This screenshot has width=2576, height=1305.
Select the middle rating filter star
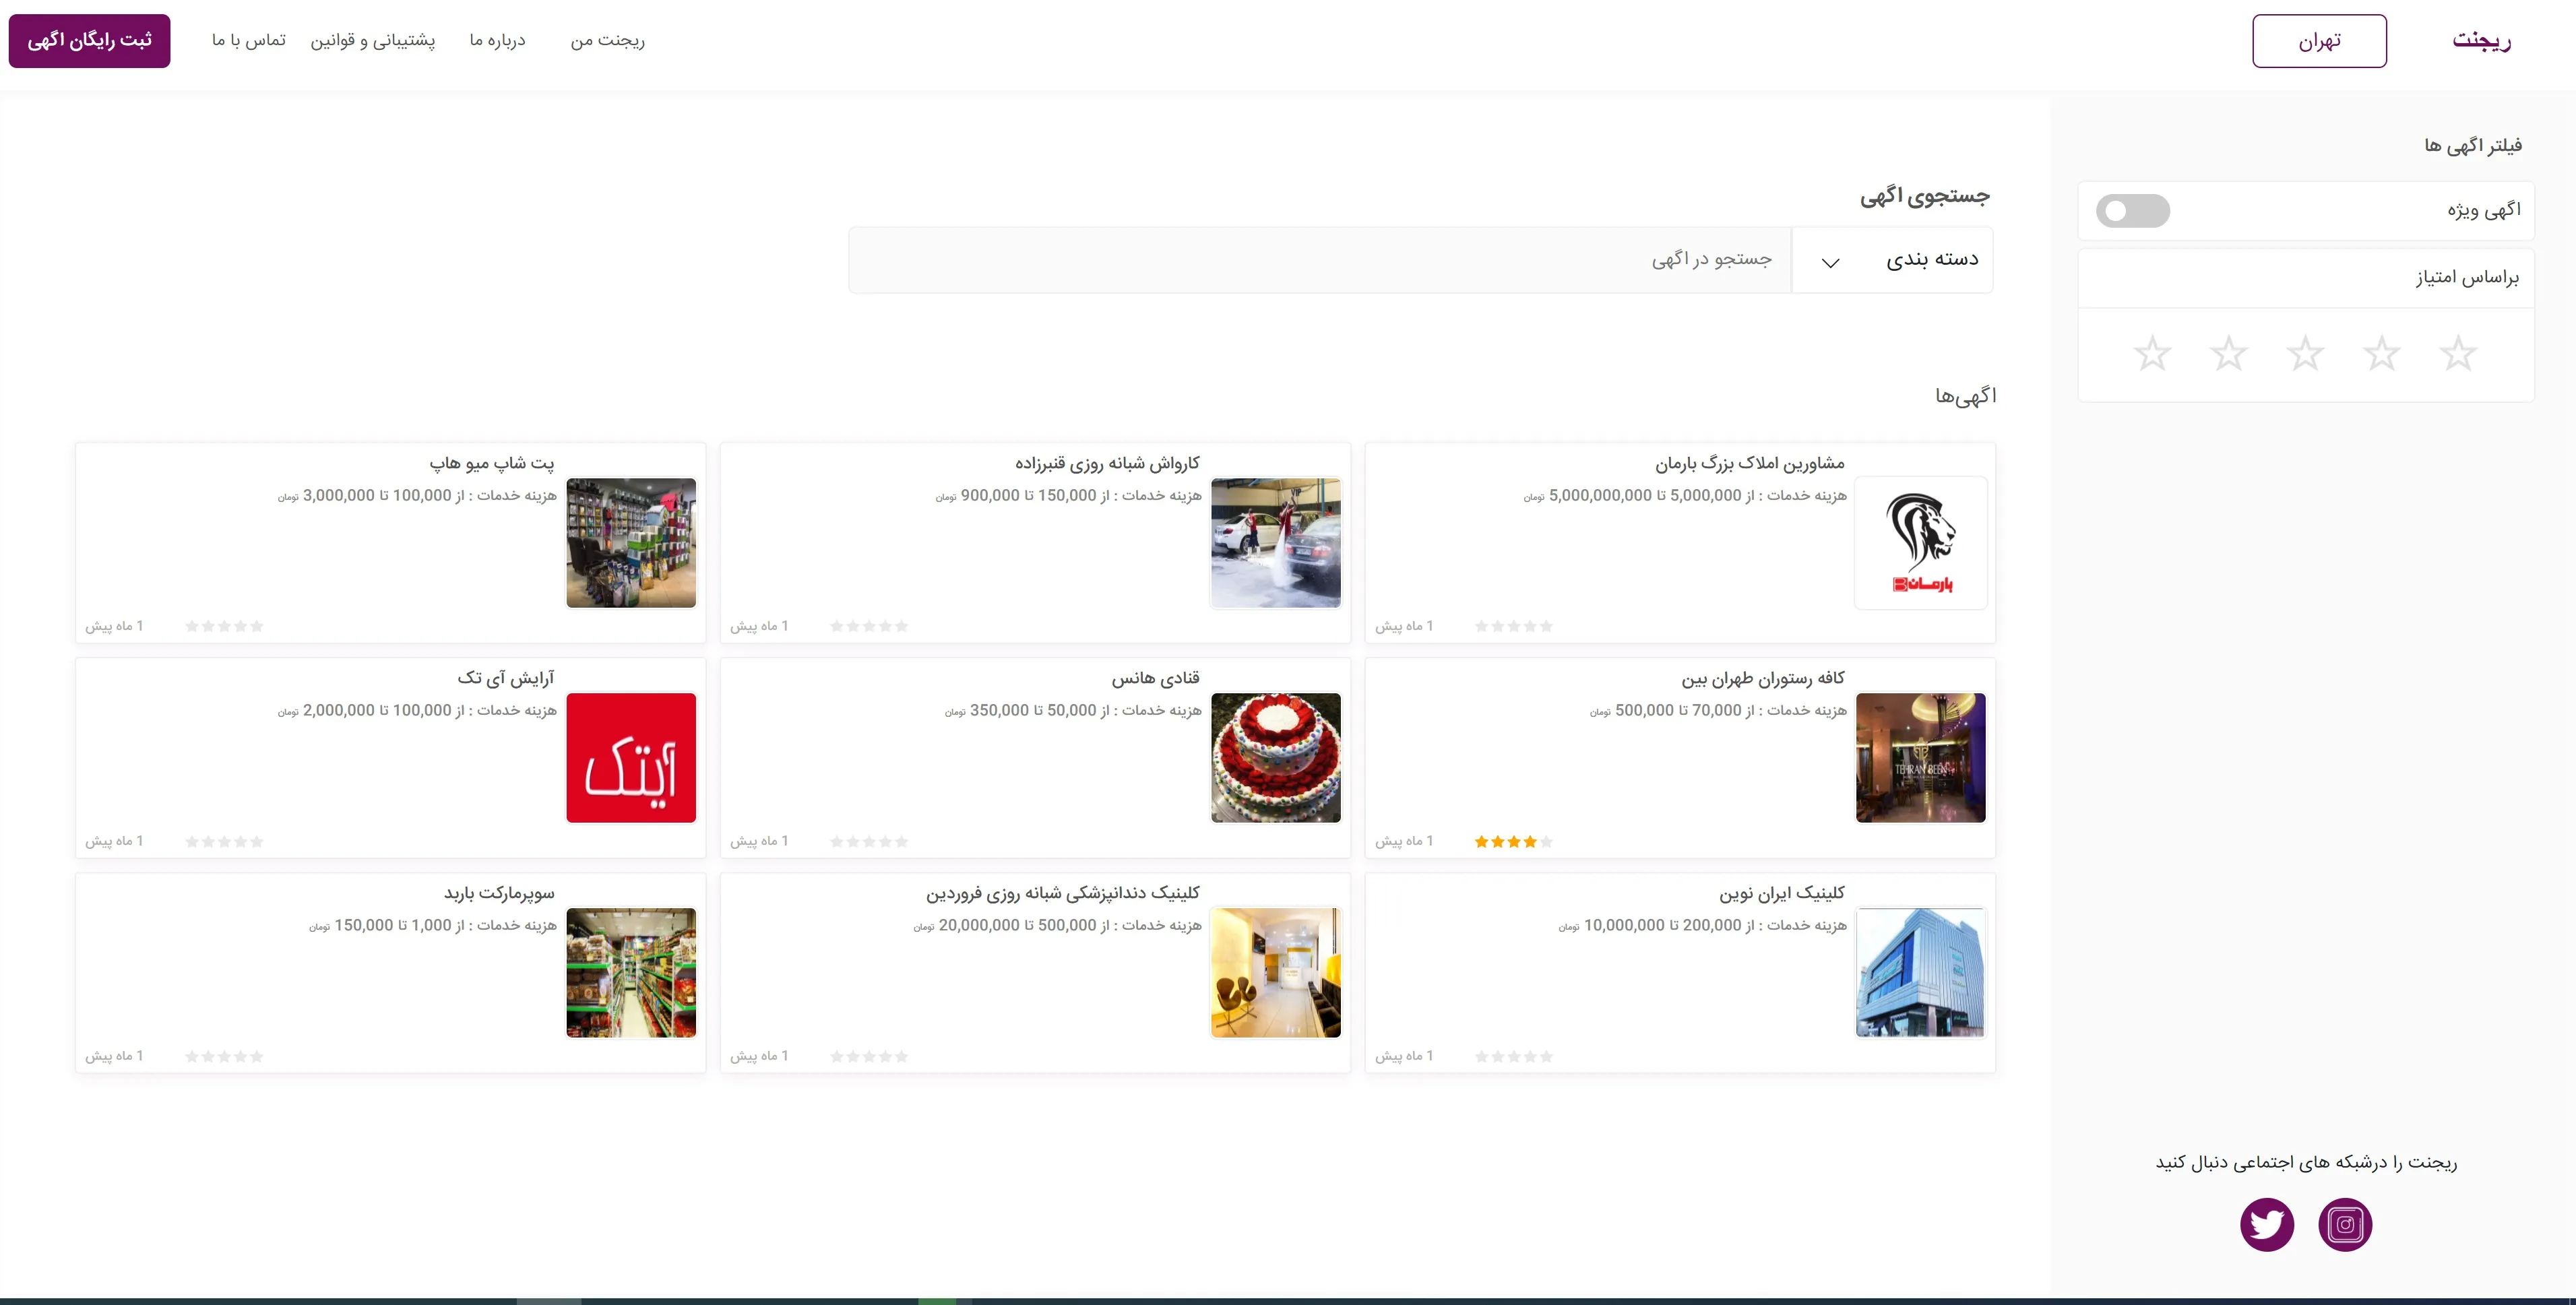point(2305,353)
